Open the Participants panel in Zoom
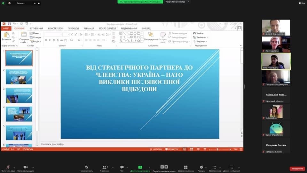Screen dimensions: 307x173 [x=104, y=167]
